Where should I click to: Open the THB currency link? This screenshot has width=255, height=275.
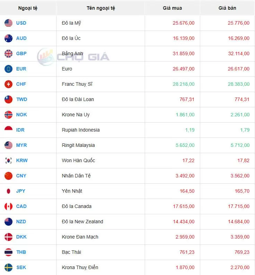(21, 252)
